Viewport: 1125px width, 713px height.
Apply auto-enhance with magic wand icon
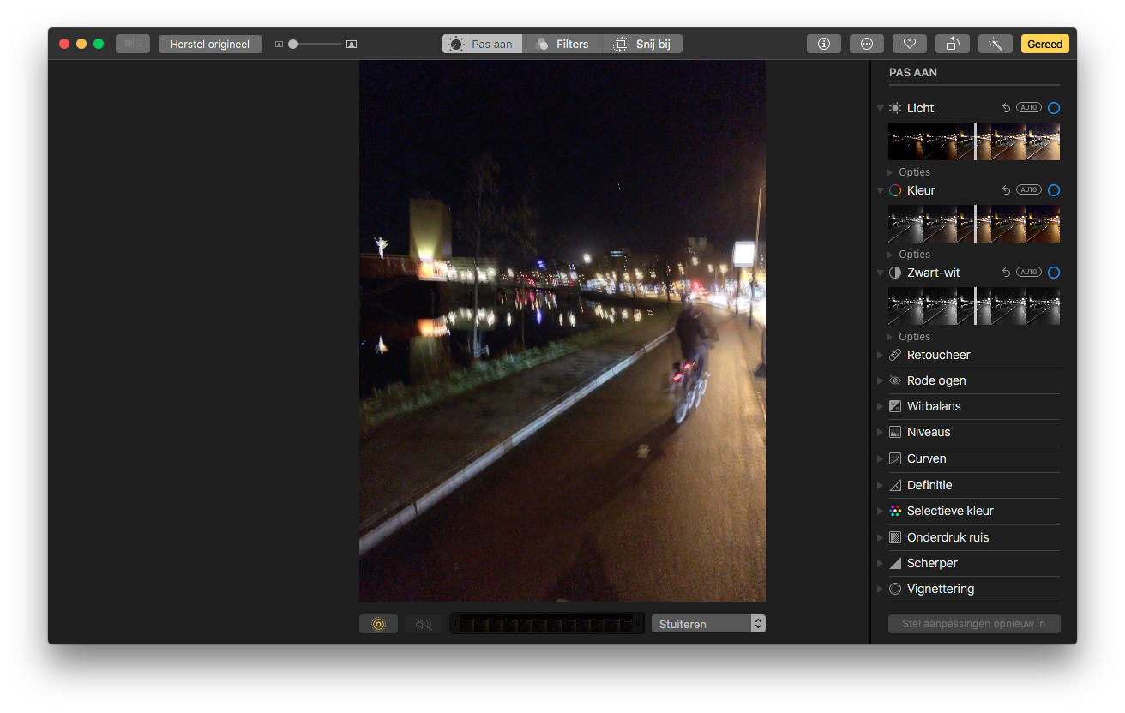click(x=995, y=44)
